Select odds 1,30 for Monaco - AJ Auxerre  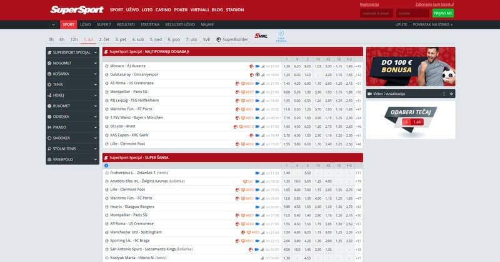point(287,66)
